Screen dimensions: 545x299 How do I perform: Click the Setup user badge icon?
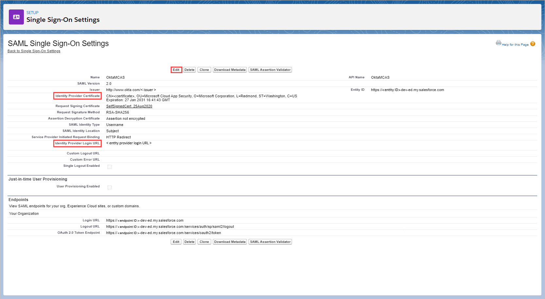tap(16, 17)
